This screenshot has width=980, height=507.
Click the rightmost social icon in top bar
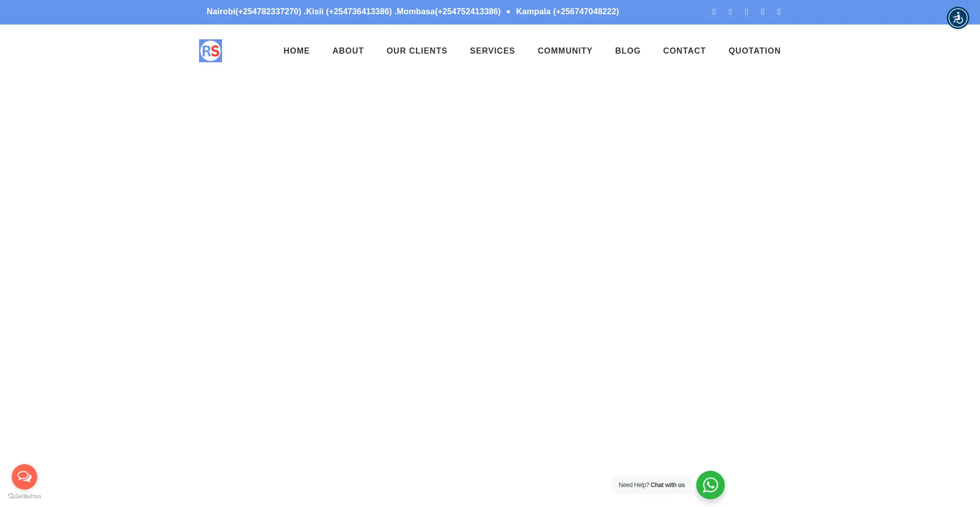779,12
